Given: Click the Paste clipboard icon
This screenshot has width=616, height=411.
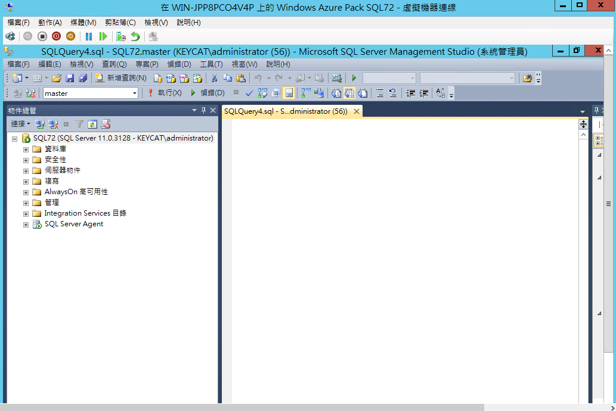Looking at the screenshot, I should pyautogui.click(x=241, y=78).
